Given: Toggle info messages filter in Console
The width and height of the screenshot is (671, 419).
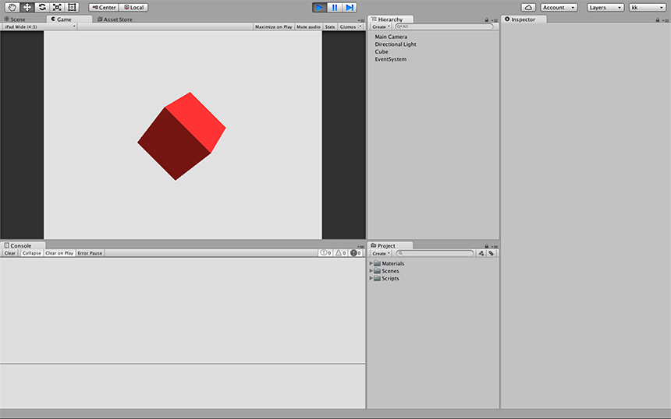Looking at the screenshot, I should tap(325, 253).
